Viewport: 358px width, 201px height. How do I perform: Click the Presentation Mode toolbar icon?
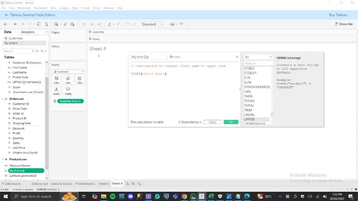click(182, 24)
